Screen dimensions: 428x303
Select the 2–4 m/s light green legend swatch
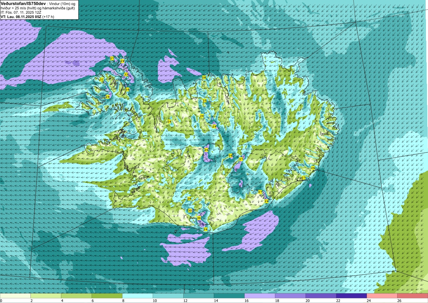pyautogui.click(x=46, y=296)
